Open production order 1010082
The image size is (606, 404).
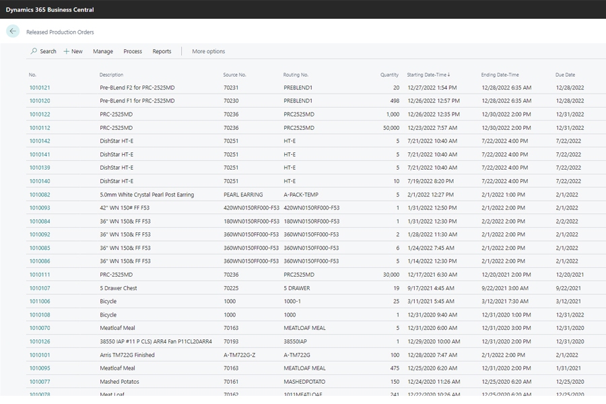(x=40, y=195)
